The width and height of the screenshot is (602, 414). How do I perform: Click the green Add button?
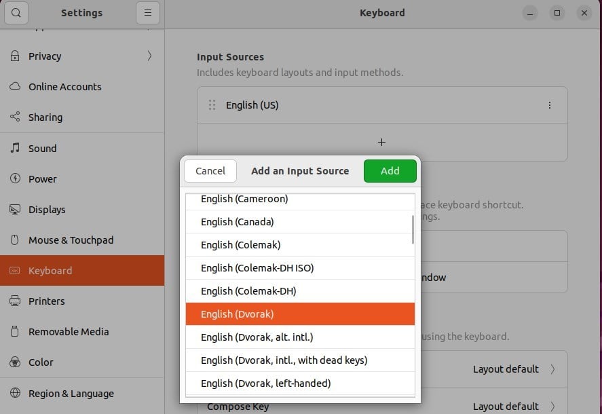pyautogui.click(x=390, y=171)
